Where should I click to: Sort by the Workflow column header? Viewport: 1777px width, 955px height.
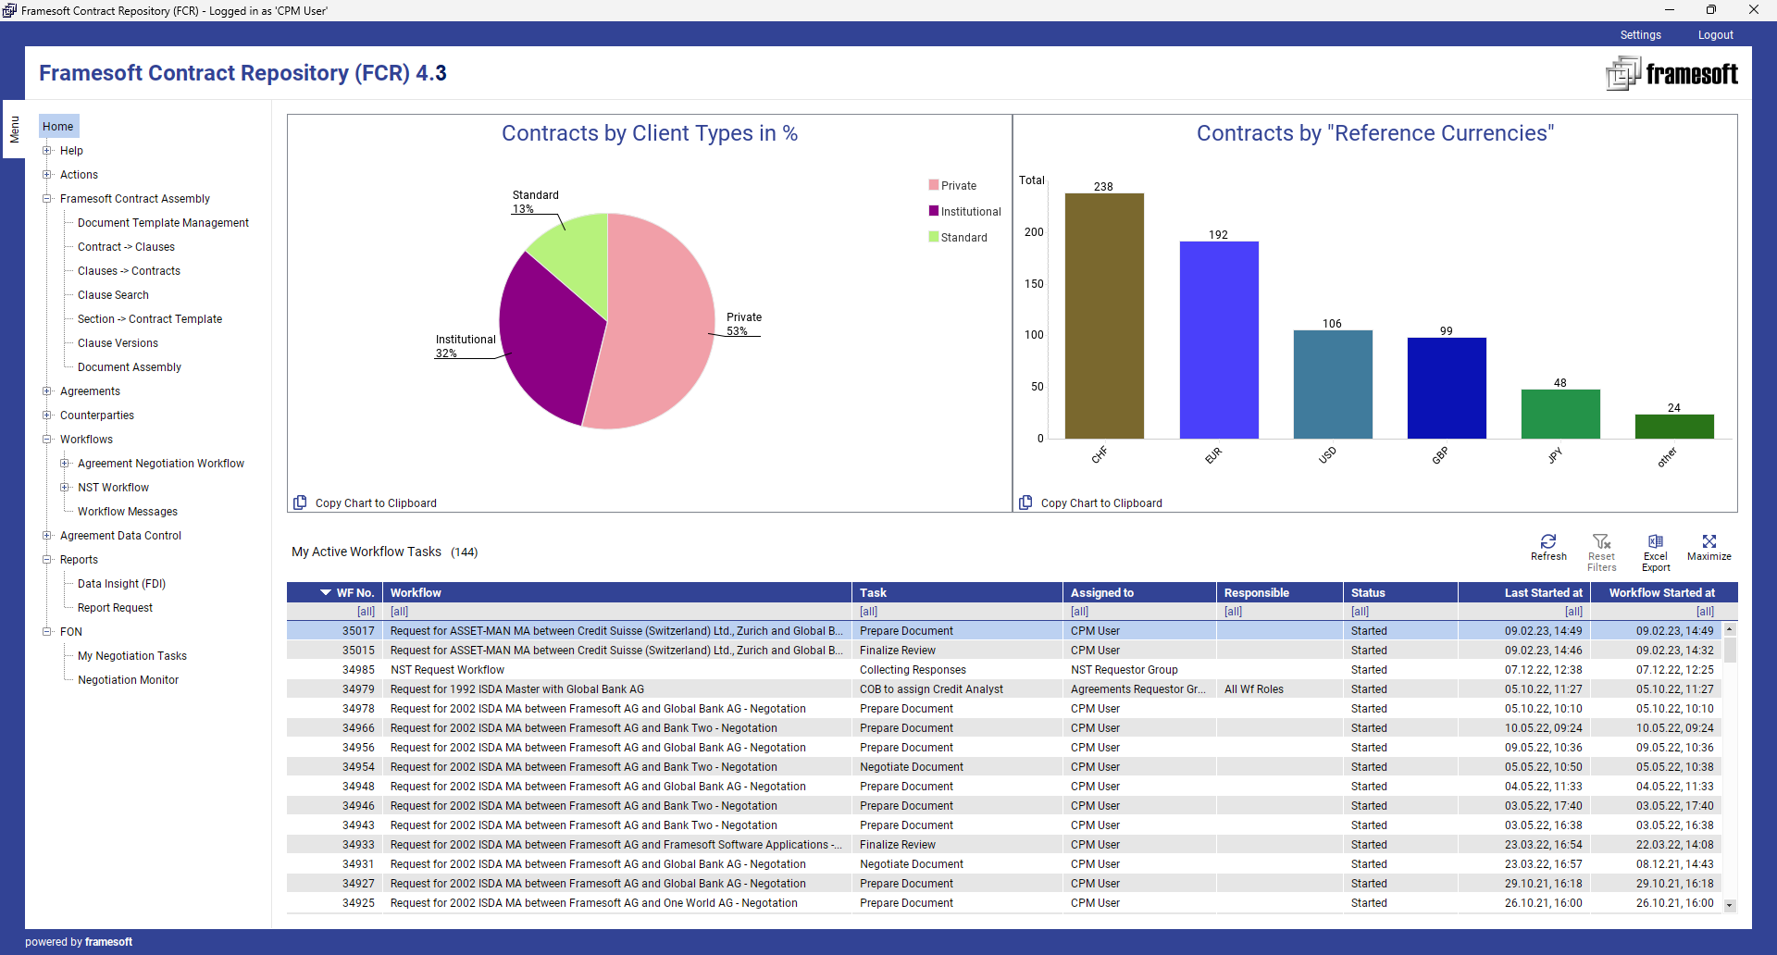(617, 592)
